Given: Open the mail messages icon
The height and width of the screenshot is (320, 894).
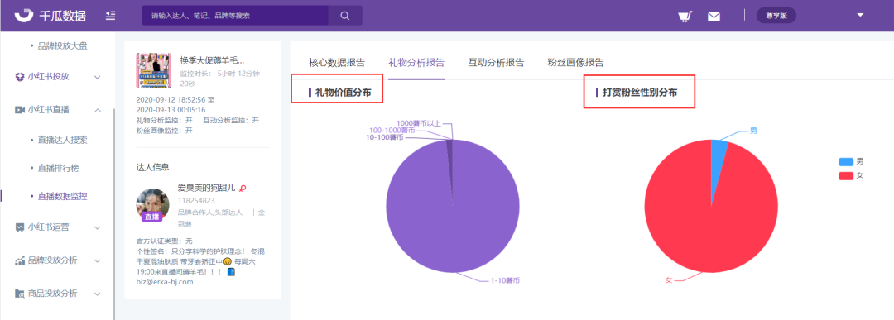Looking at the screenshot, I should [x=714, y=17].
